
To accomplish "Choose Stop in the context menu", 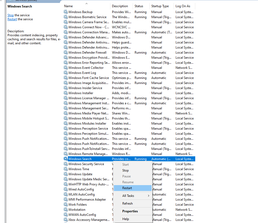I will [132, 170].
